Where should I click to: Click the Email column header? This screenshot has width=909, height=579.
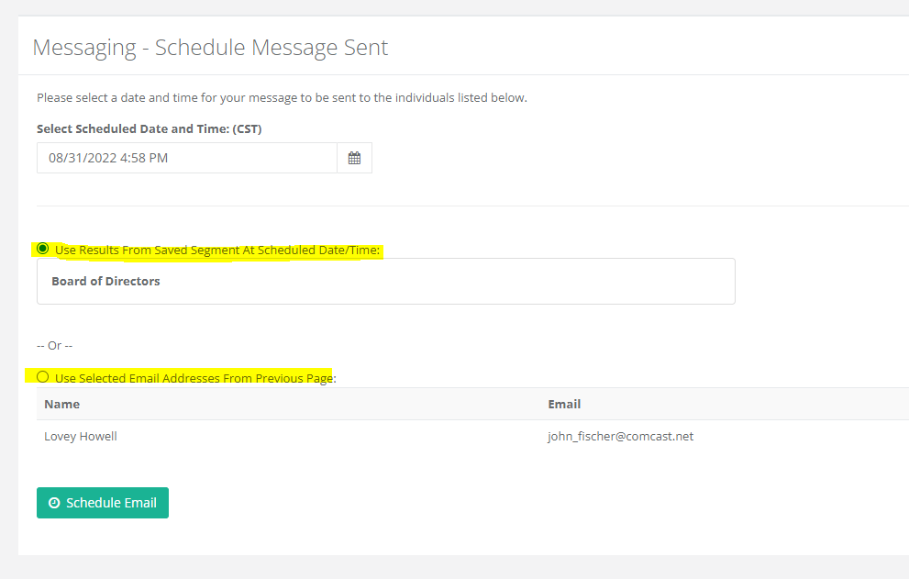click(564, 404)
